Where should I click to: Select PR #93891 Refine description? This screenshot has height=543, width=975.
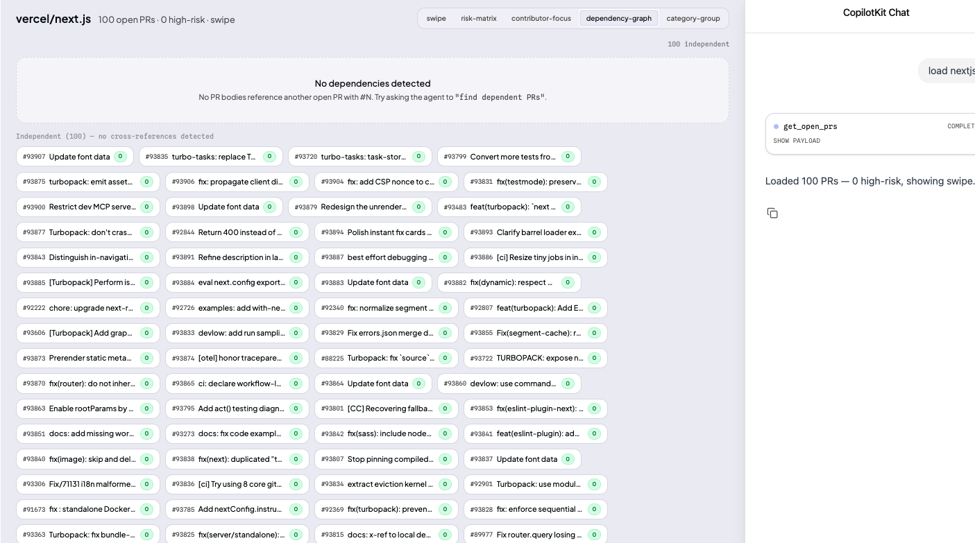237,257
